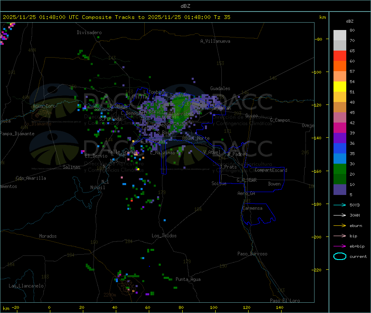Screen dimensions: 371x313
Task: Select the A_Villanueva map label
Action: 215,41
